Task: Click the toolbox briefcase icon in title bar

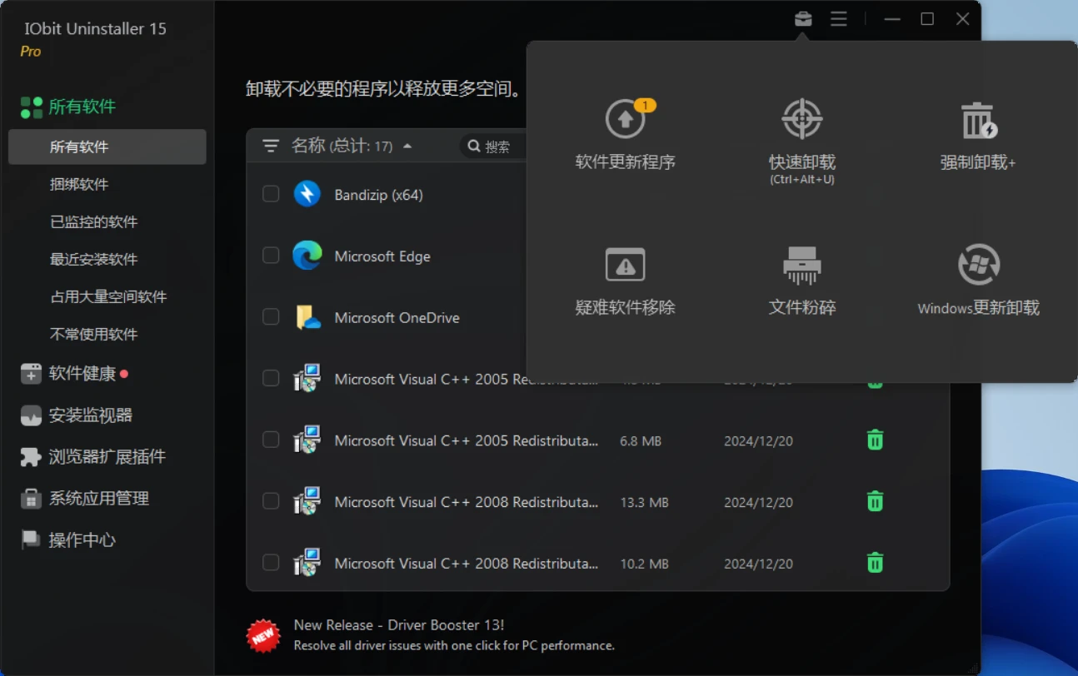Action: [803, 18]
